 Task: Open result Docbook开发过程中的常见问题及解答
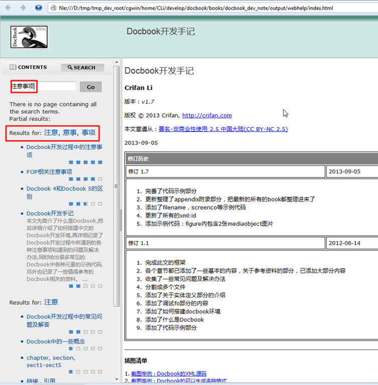click(x=64, y=320)
